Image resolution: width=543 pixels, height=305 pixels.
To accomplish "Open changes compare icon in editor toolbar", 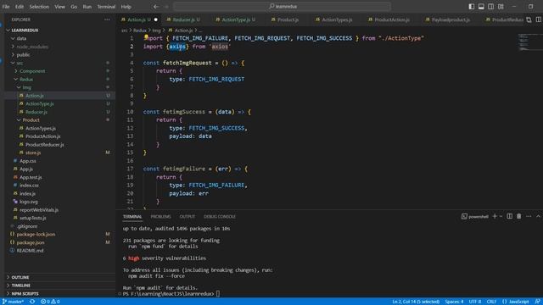I will tap(529, 19).
